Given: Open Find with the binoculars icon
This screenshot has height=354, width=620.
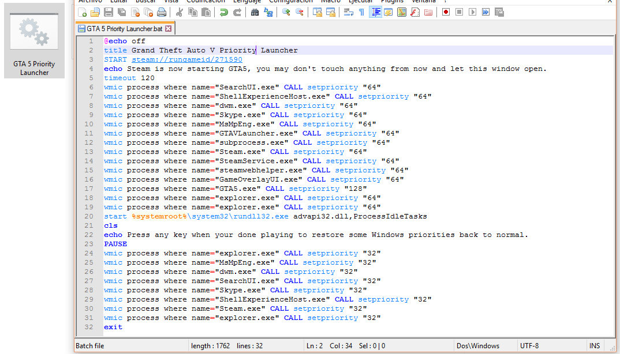Looking at the screenshot, I should tap(255, 12).
